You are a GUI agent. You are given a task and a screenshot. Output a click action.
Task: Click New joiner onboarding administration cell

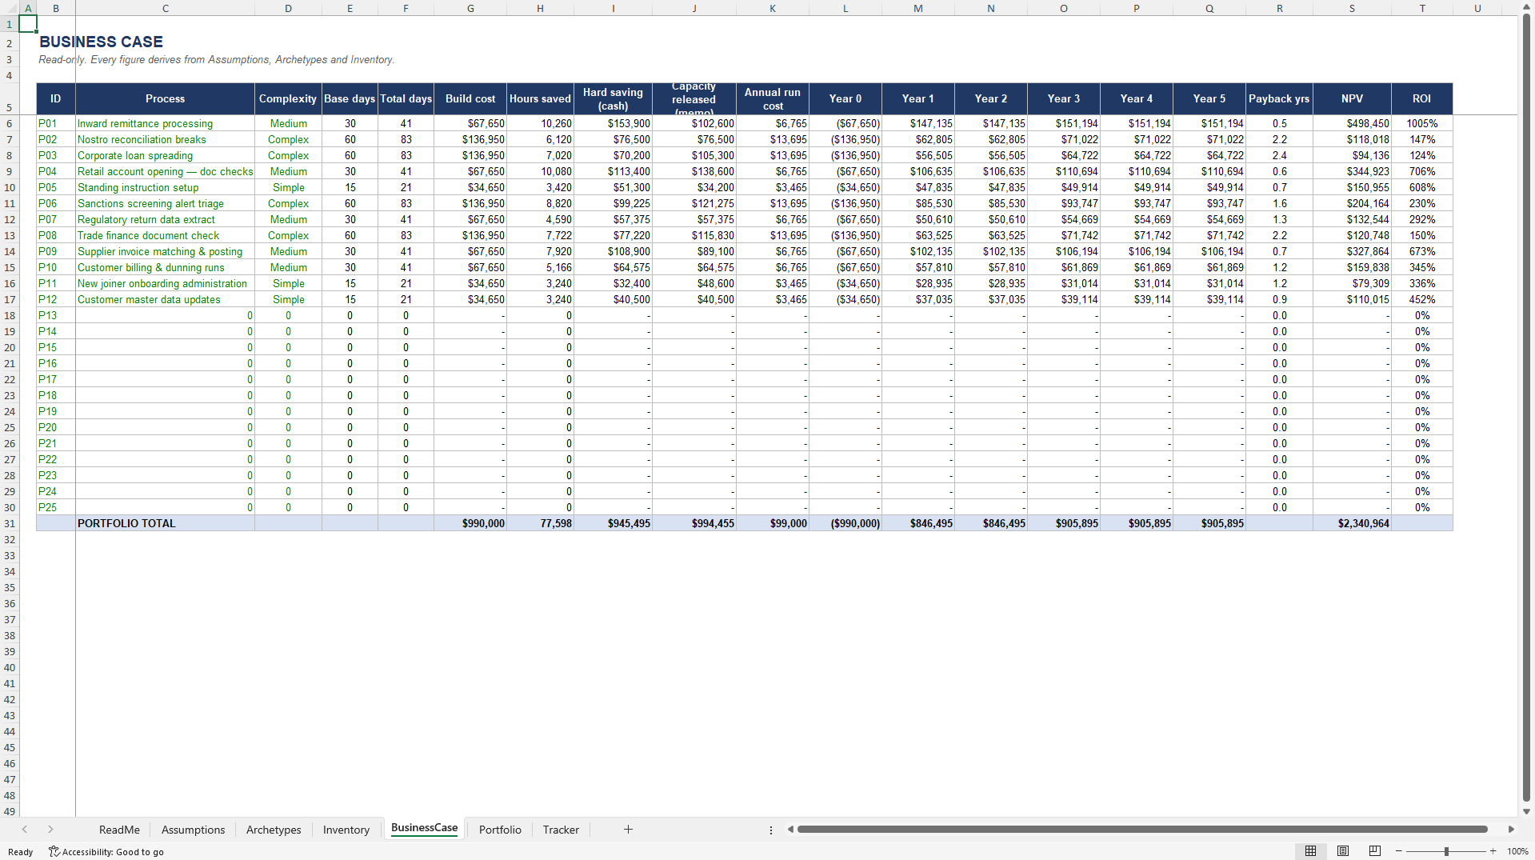[165, 283]
